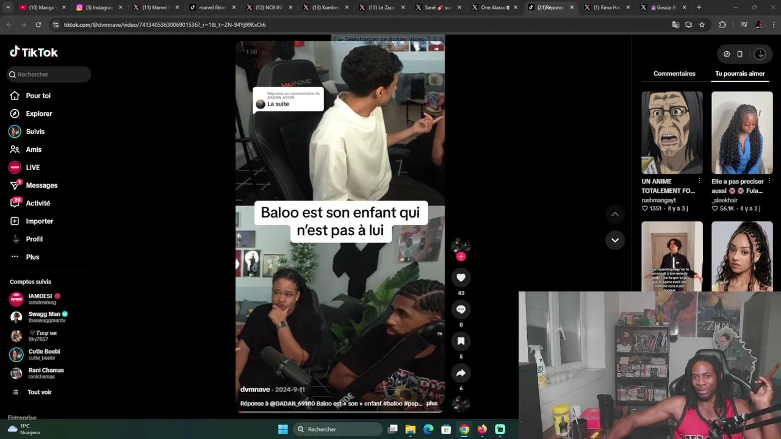Viewport: 781px width, 439px height.
Task: Bookmark this page with star icon
Action: point(702,25)
